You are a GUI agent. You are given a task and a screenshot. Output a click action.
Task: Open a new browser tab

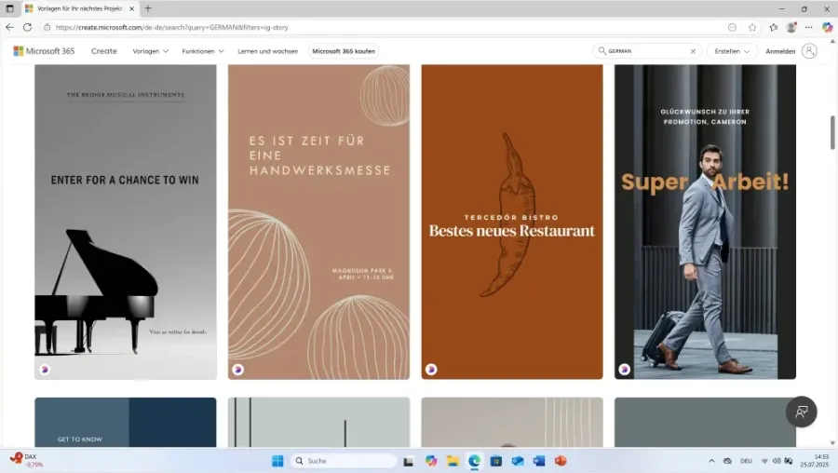(148, 8)
